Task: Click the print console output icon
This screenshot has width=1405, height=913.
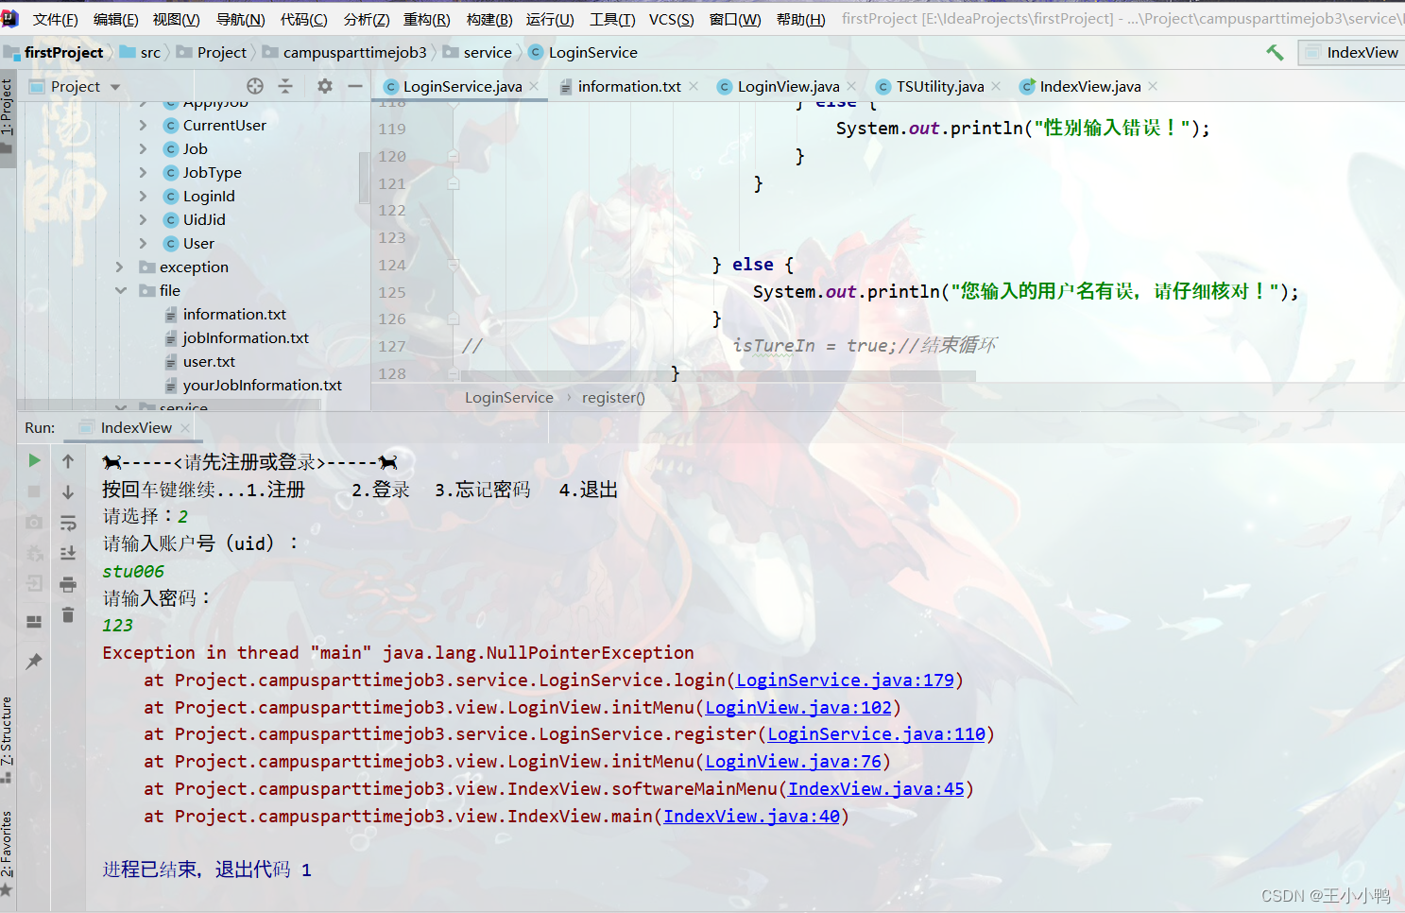Action: 68,585
